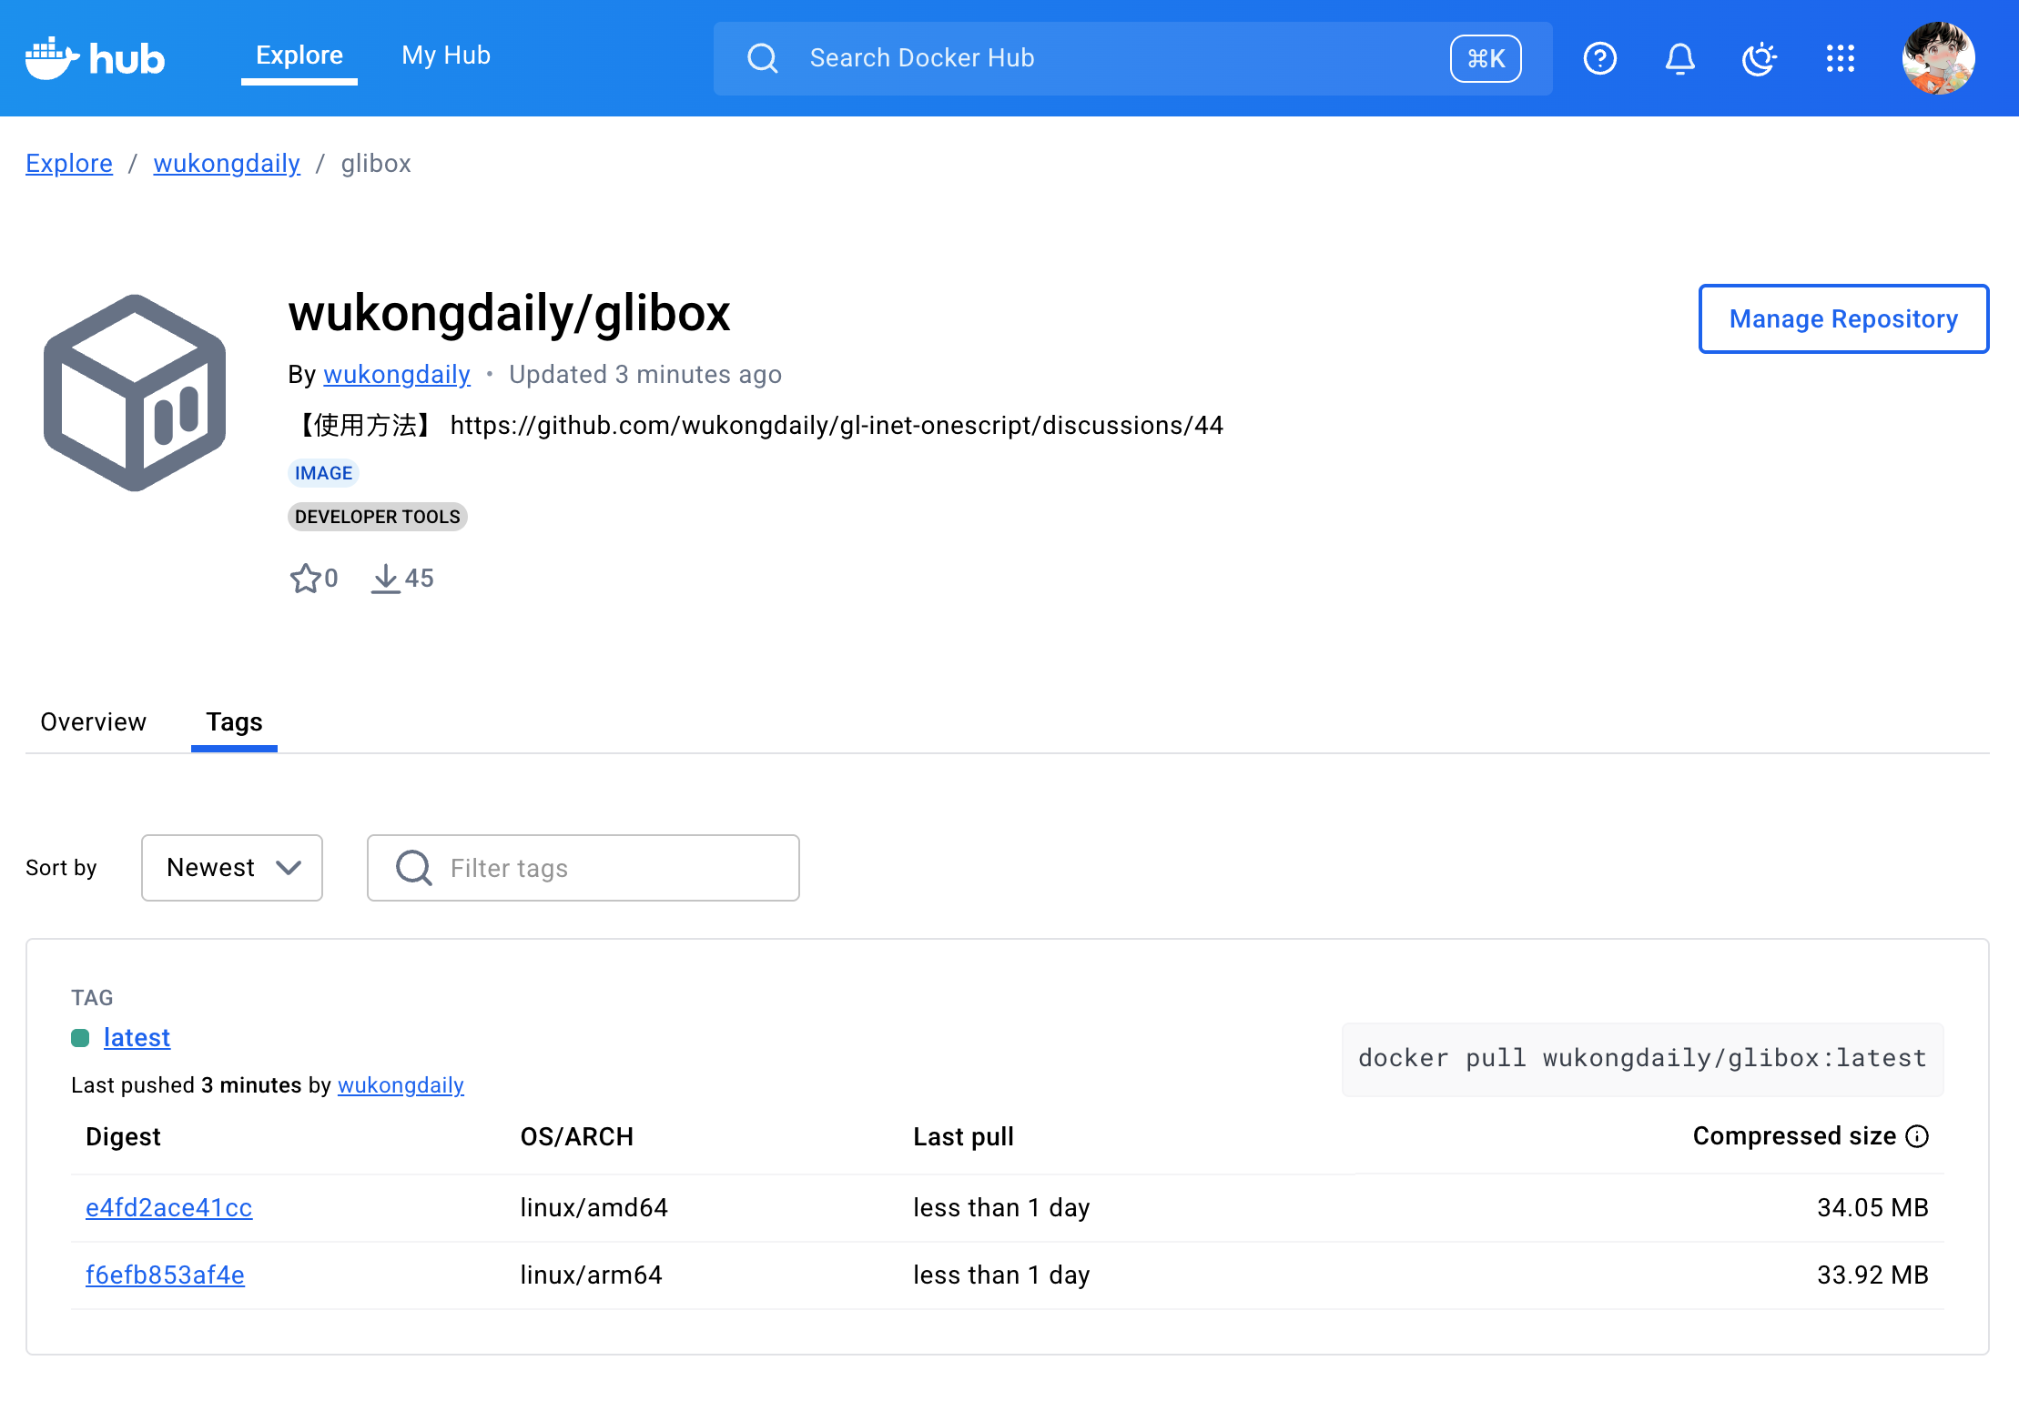Click the Filter tags magnifier icon

coord(413,868)
